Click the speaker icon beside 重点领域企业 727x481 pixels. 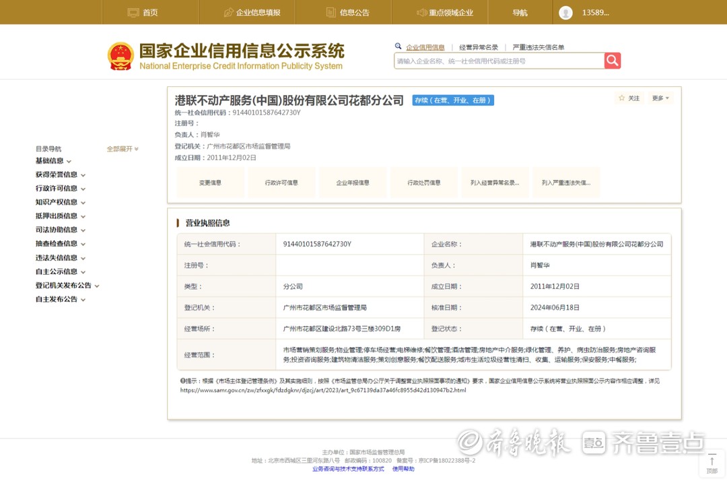421,13
